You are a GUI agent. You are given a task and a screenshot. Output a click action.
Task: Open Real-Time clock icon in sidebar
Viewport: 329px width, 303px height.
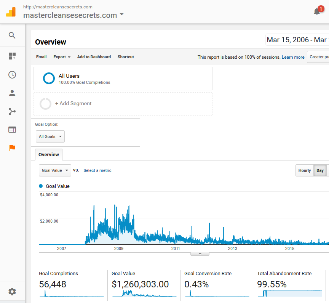pyautogui.click(x=12, y=75)
